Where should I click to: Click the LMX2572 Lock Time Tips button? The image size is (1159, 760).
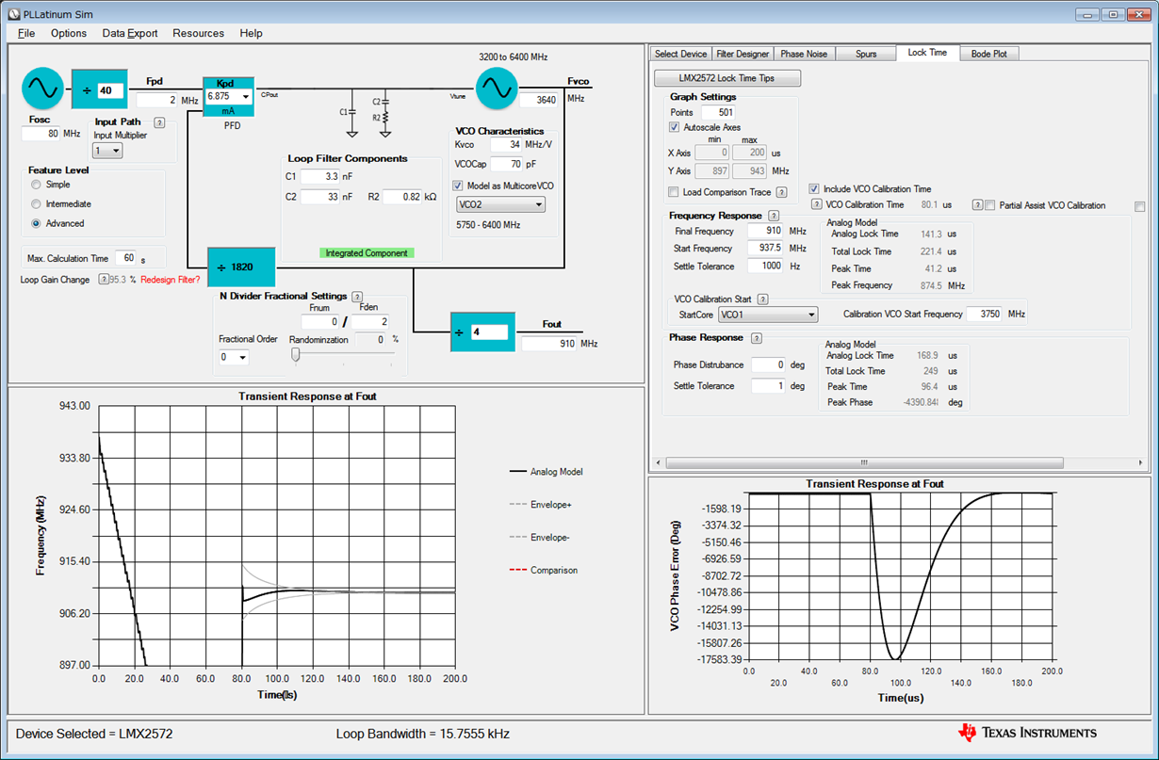(726, 78)
